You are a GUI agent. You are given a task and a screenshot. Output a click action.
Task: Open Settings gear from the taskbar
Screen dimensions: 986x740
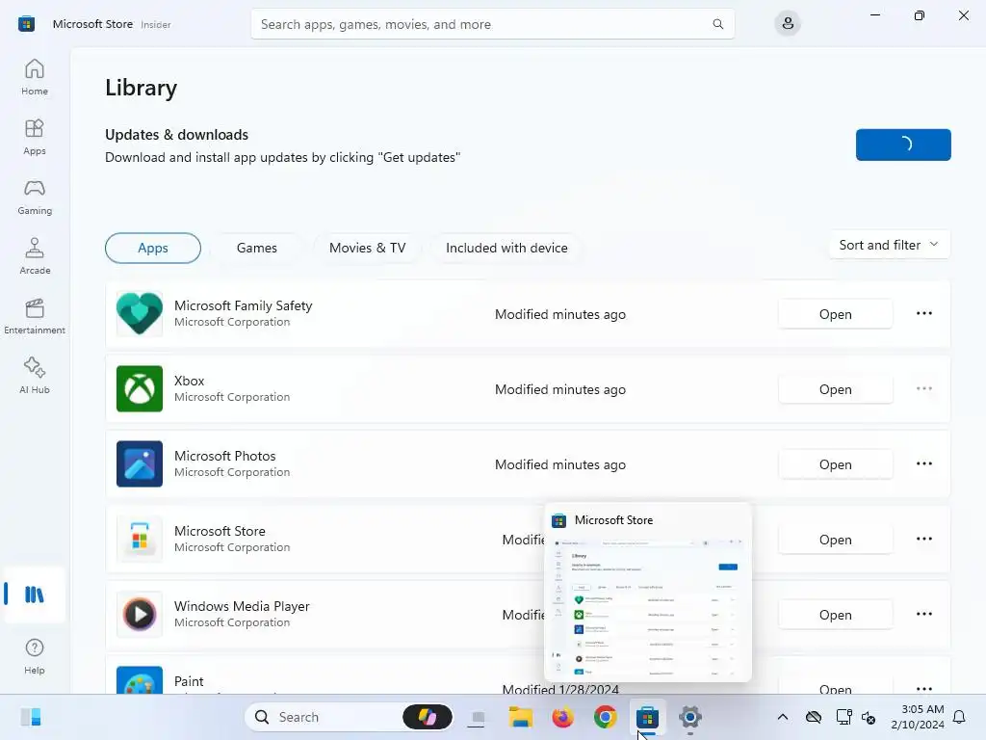(689, 717)
